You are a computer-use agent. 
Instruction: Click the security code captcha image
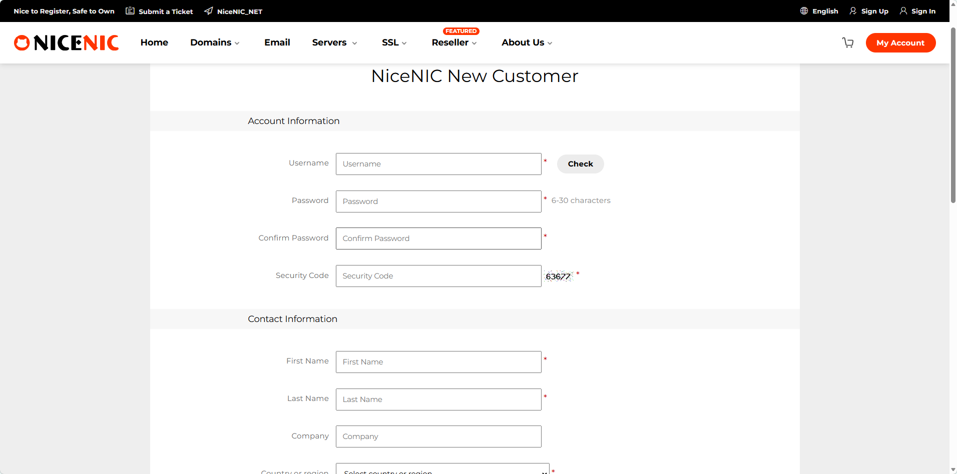pyautogui.click(x=558, y=276)
